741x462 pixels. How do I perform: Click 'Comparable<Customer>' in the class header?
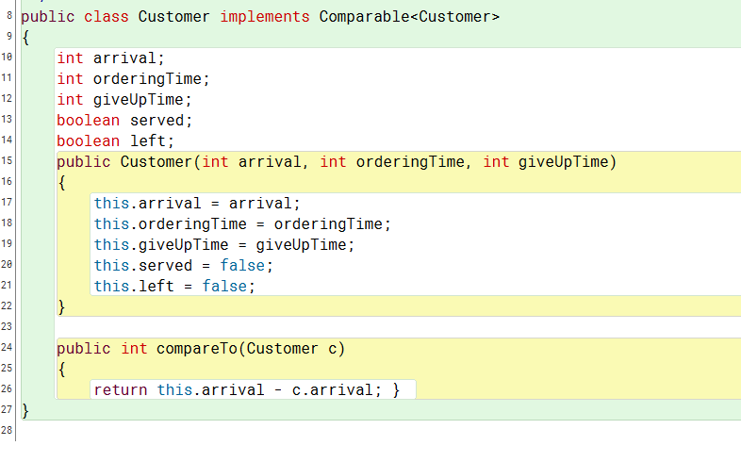click(x=409, y=17)
